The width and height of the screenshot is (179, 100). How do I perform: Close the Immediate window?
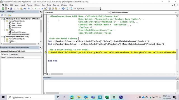point(177,78)
